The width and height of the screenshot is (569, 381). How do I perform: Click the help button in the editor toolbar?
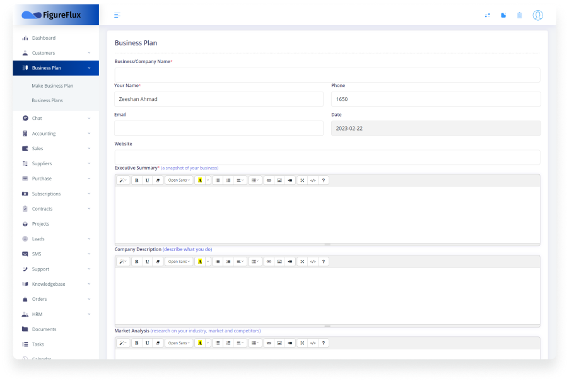[323, 180]
